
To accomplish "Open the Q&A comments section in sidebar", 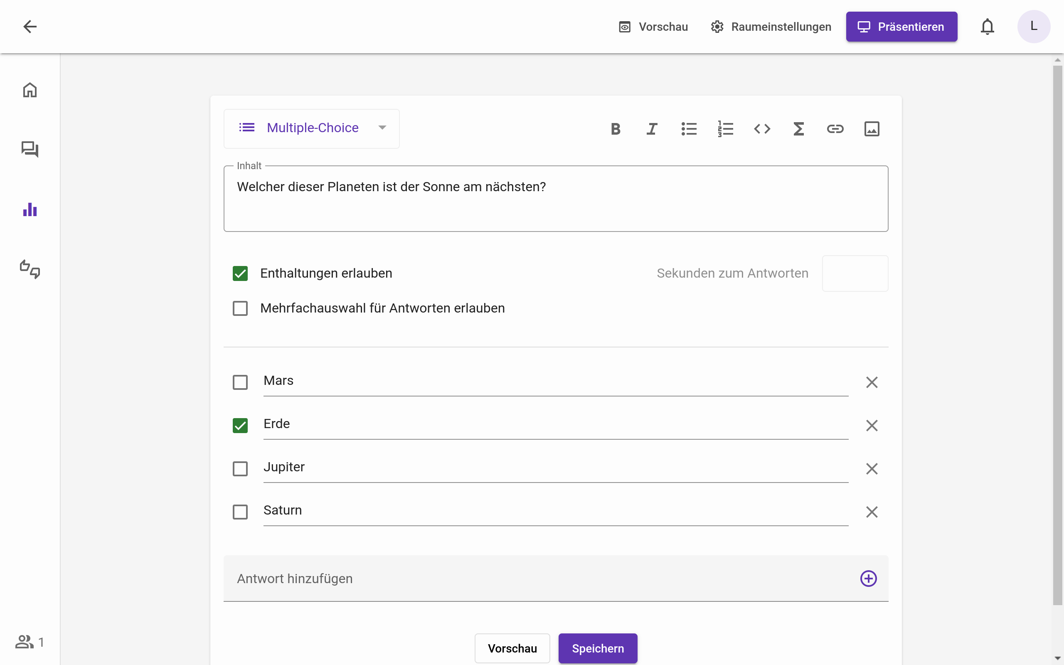I will (x=30, y=150).
